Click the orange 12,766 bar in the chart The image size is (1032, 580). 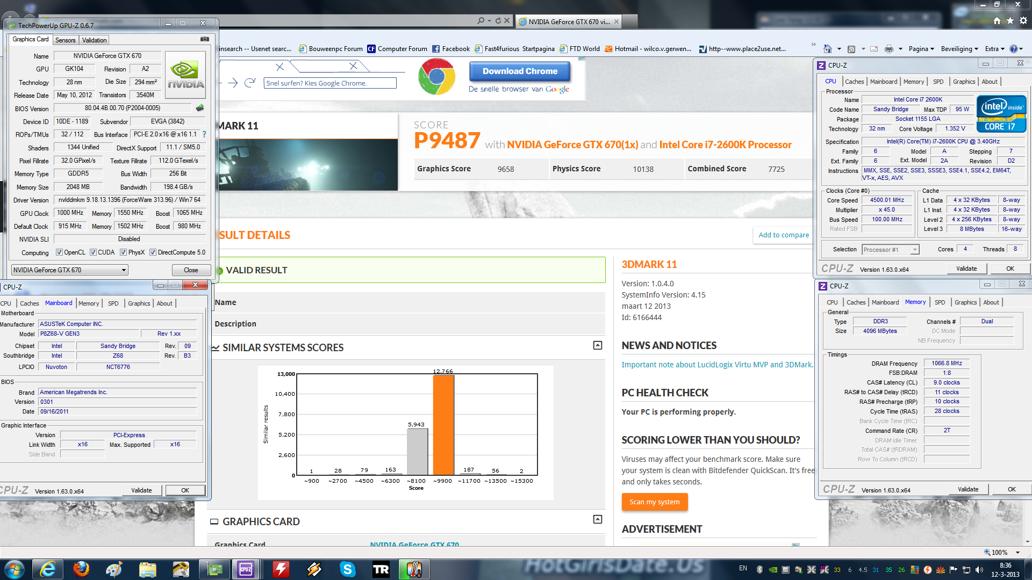click(443, 425)
